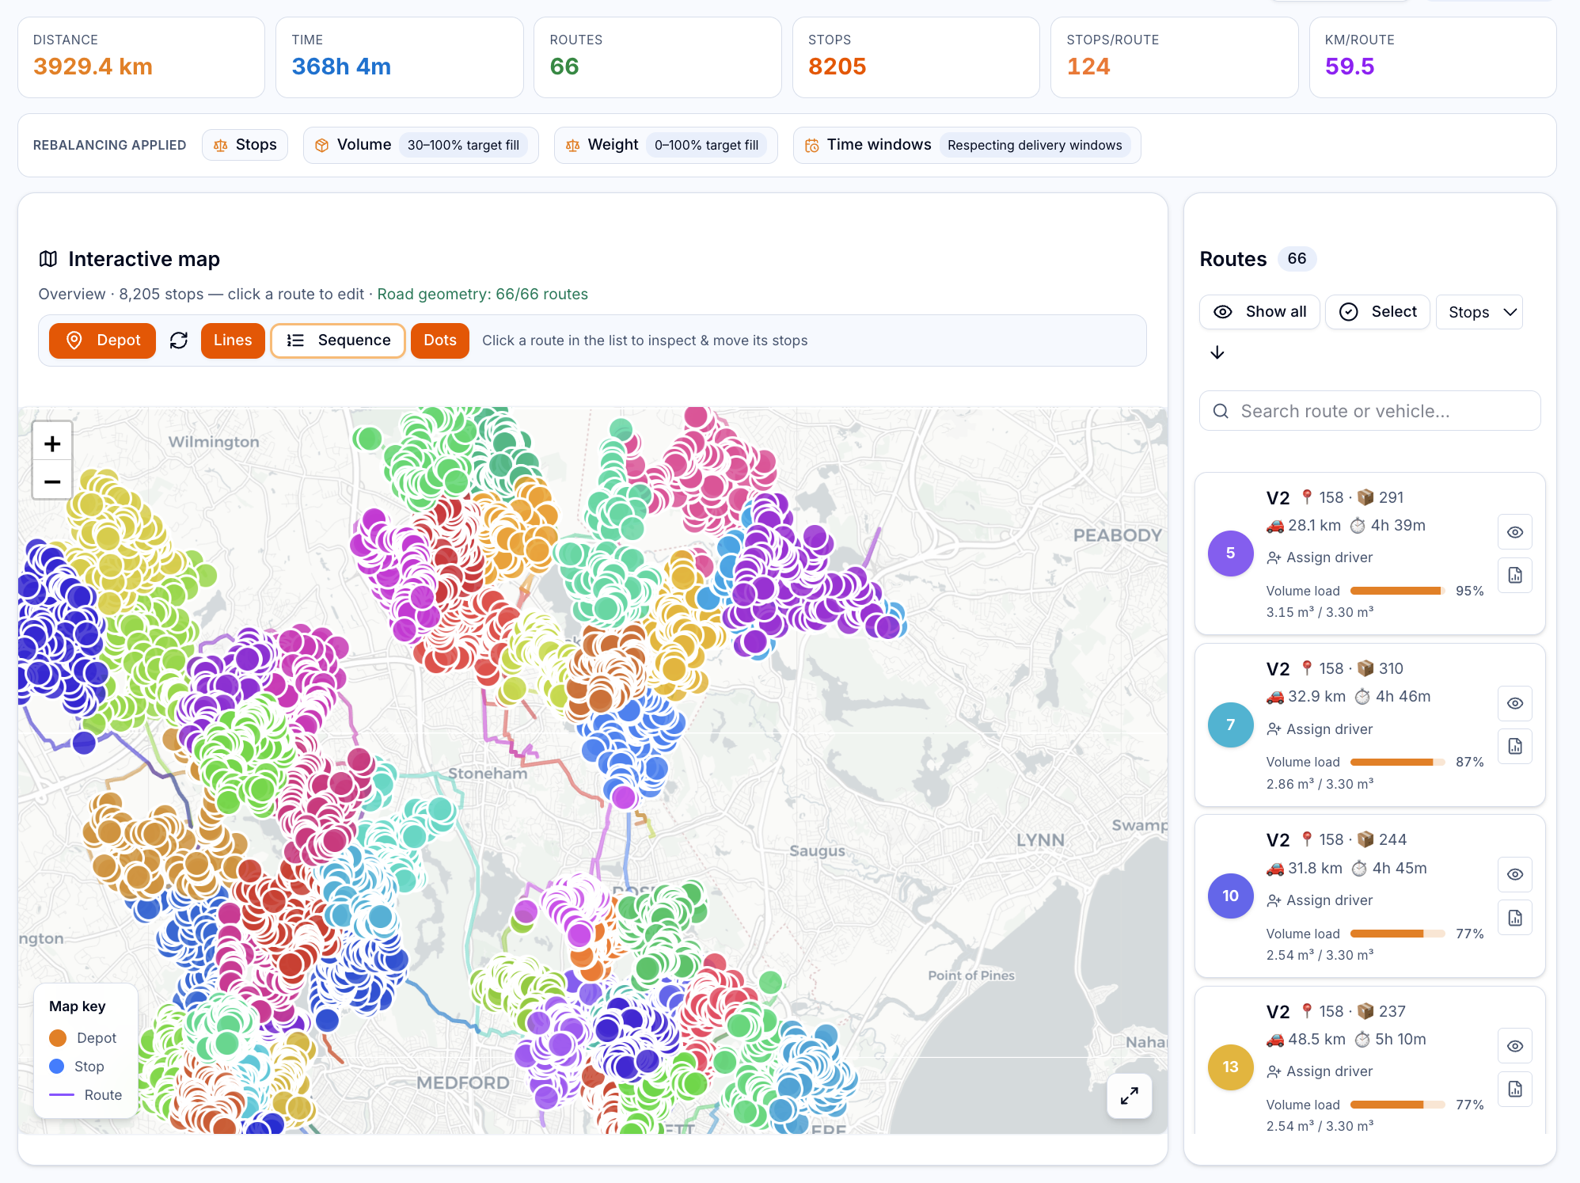
Task: Assign driver to route 7
Action: pos(1320,729)
